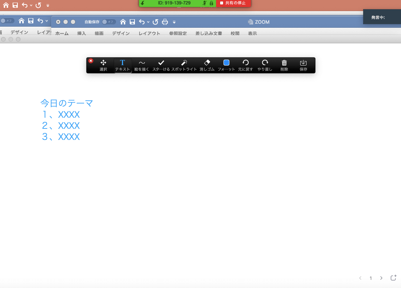
Task: Go to the next whiteboard page chevron
Action: point(381,278)
